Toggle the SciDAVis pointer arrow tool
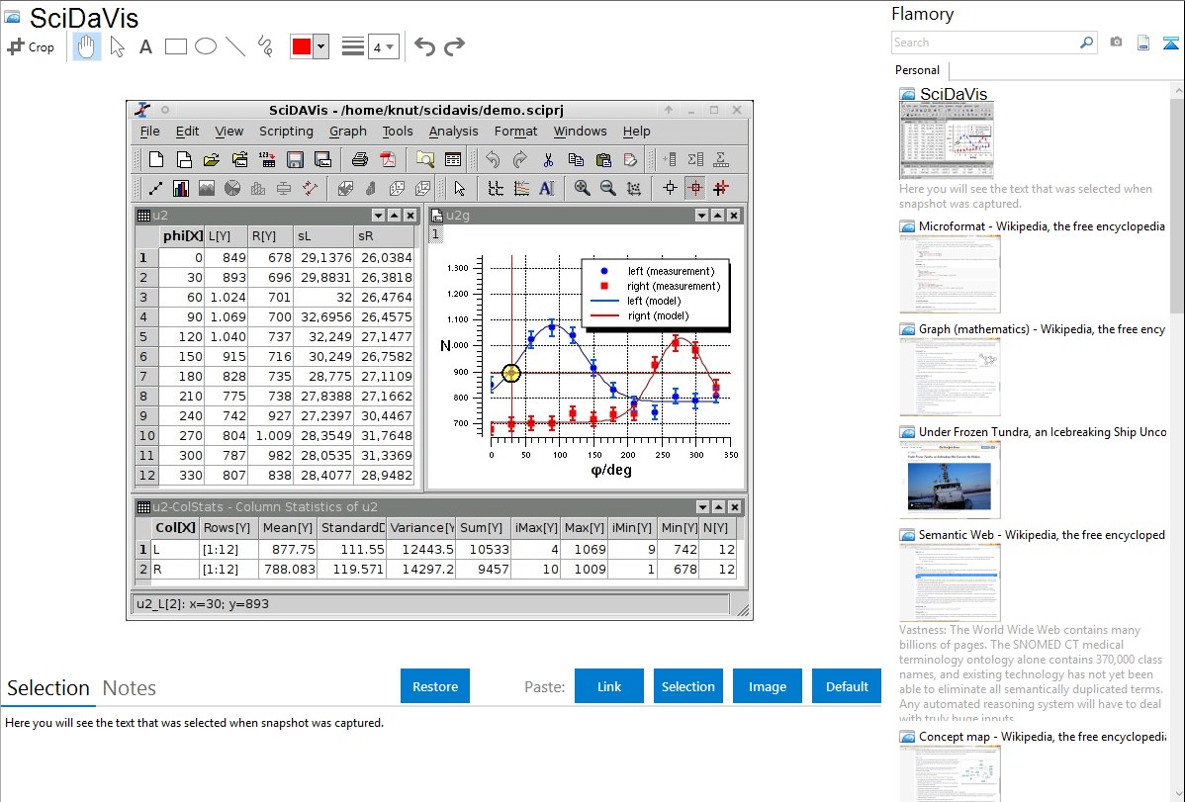This screenshot has height=802, width=1185. pos(460,188)
